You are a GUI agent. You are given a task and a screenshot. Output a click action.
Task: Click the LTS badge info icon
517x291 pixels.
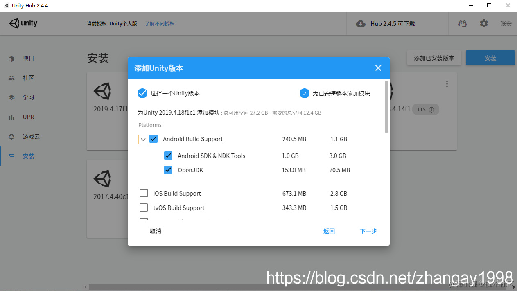(432, 109)
